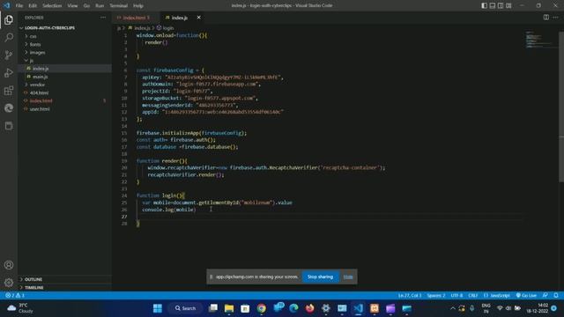Open the Terminal menu
This screenshot has width=564, height=317.
tap(118, 6)
